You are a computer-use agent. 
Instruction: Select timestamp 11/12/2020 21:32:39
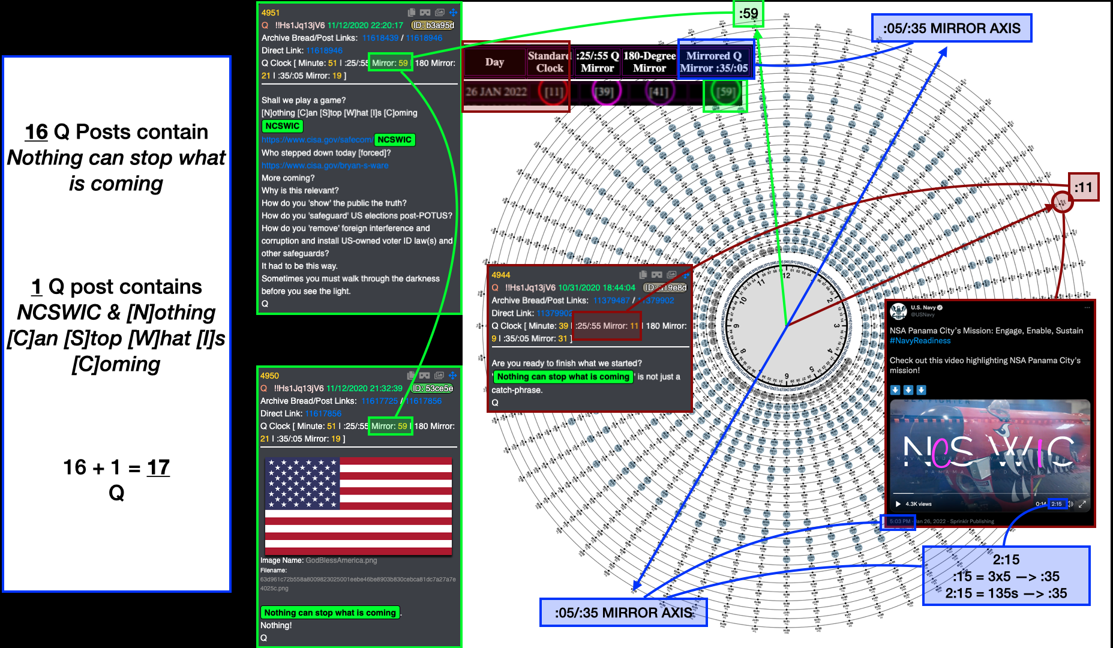pos(364,388)
